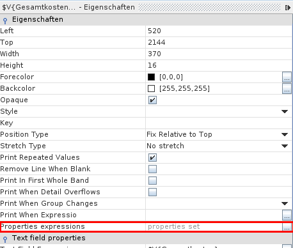Click the $V{Gesamtkosten... - Eigenschaften panel title
The image size is (293, 248).
[x=68, y=7]
